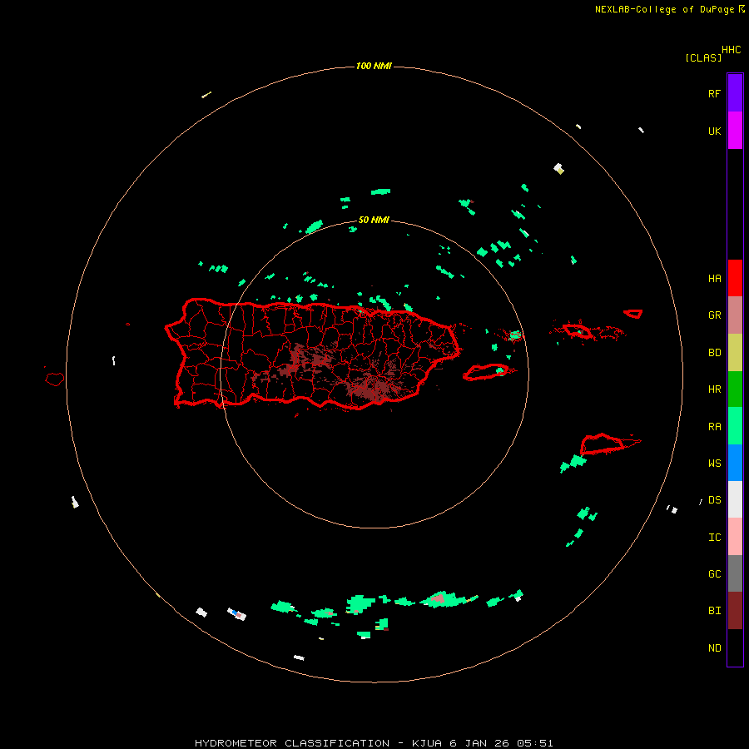Click the 100 NMI range ring label
This screenshot has width=749, height=749.
[374, 66]
